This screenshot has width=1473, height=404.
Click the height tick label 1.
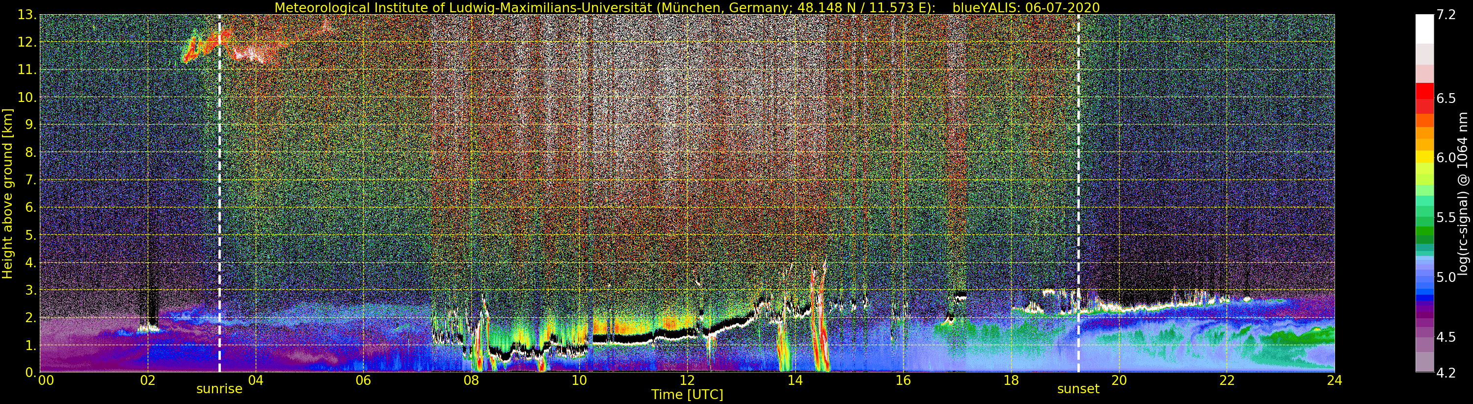pyautogui.click(x=31, y=345)
